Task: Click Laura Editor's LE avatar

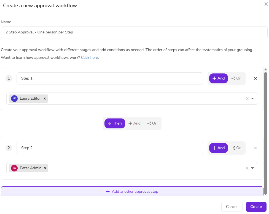Action: tap(14, 99)
